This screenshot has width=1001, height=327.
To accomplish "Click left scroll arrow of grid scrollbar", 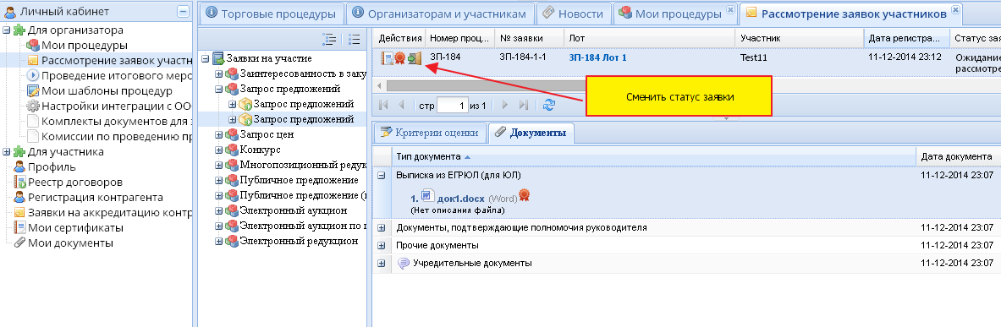I will coord(379,85).
